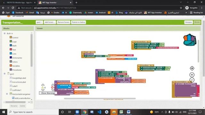The image size is (205, 115).
Task: Select the Math blocks color icon
Action: tap(11, 45)
